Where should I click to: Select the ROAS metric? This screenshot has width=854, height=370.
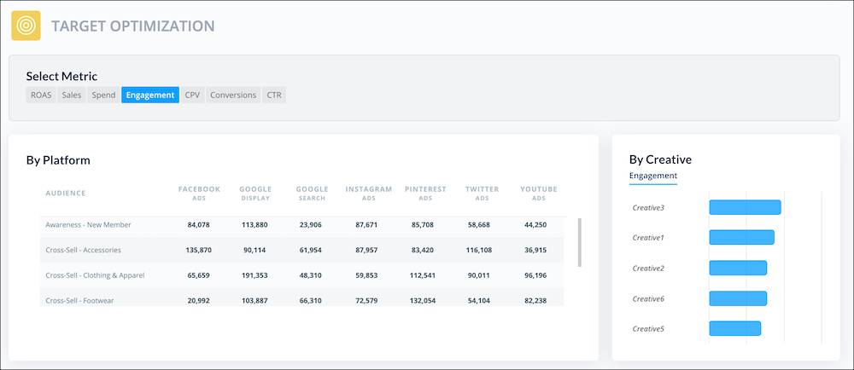(x=41, y=95)
